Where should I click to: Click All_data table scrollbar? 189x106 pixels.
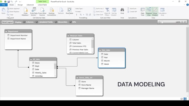pos(55,66)
